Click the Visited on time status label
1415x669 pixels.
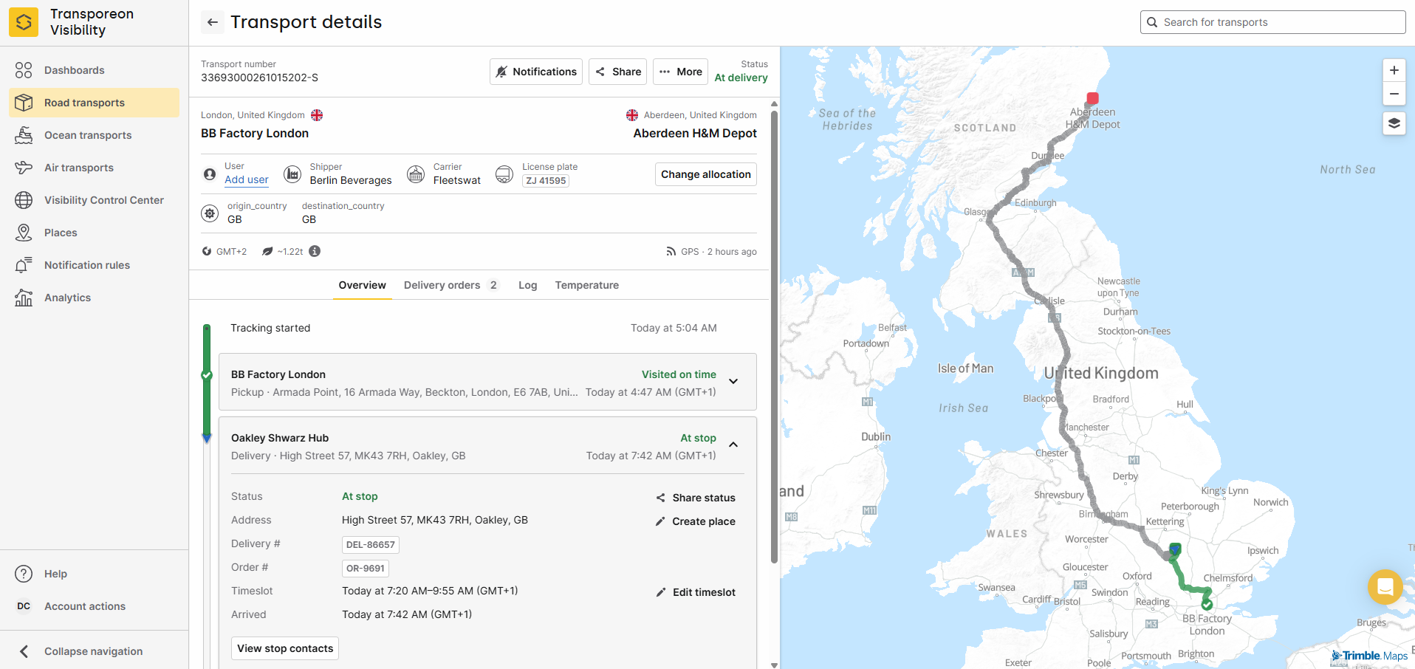click(x=679, y=374)
